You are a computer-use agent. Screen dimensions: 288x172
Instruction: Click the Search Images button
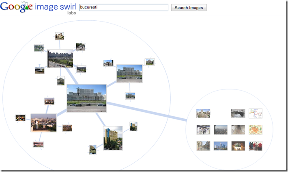tap(189, 8)
